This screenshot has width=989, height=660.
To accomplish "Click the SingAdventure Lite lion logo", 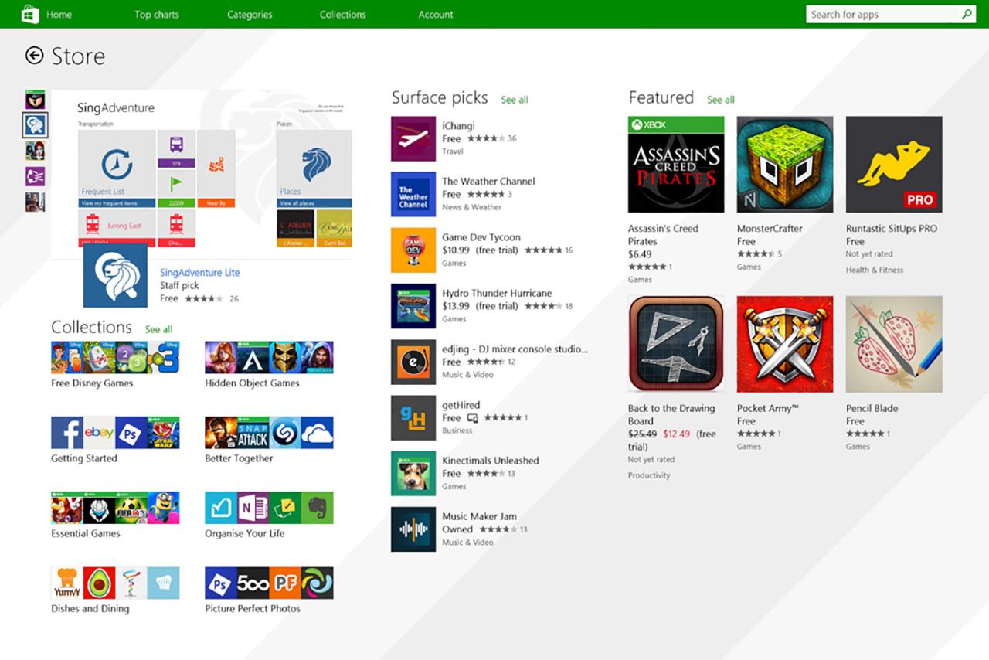I will point(115,275).
